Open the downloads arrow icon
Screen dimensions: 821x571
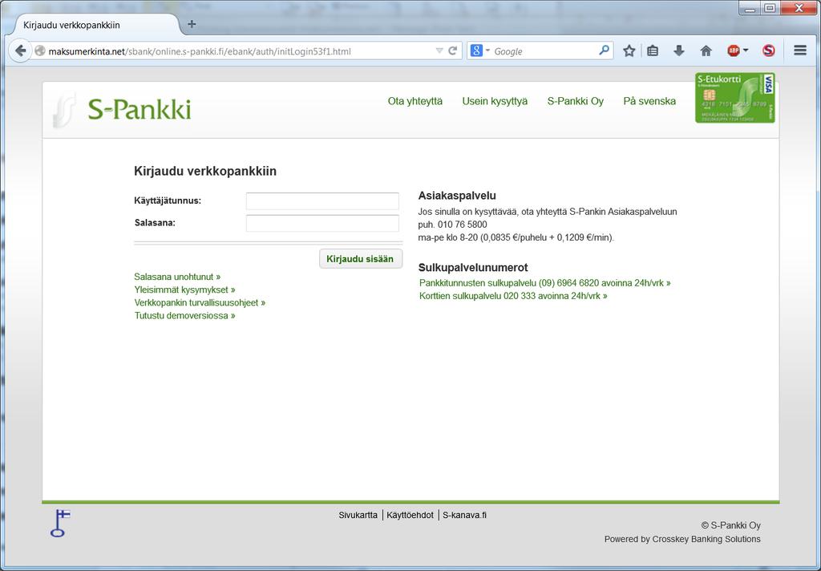pos(678,51)
